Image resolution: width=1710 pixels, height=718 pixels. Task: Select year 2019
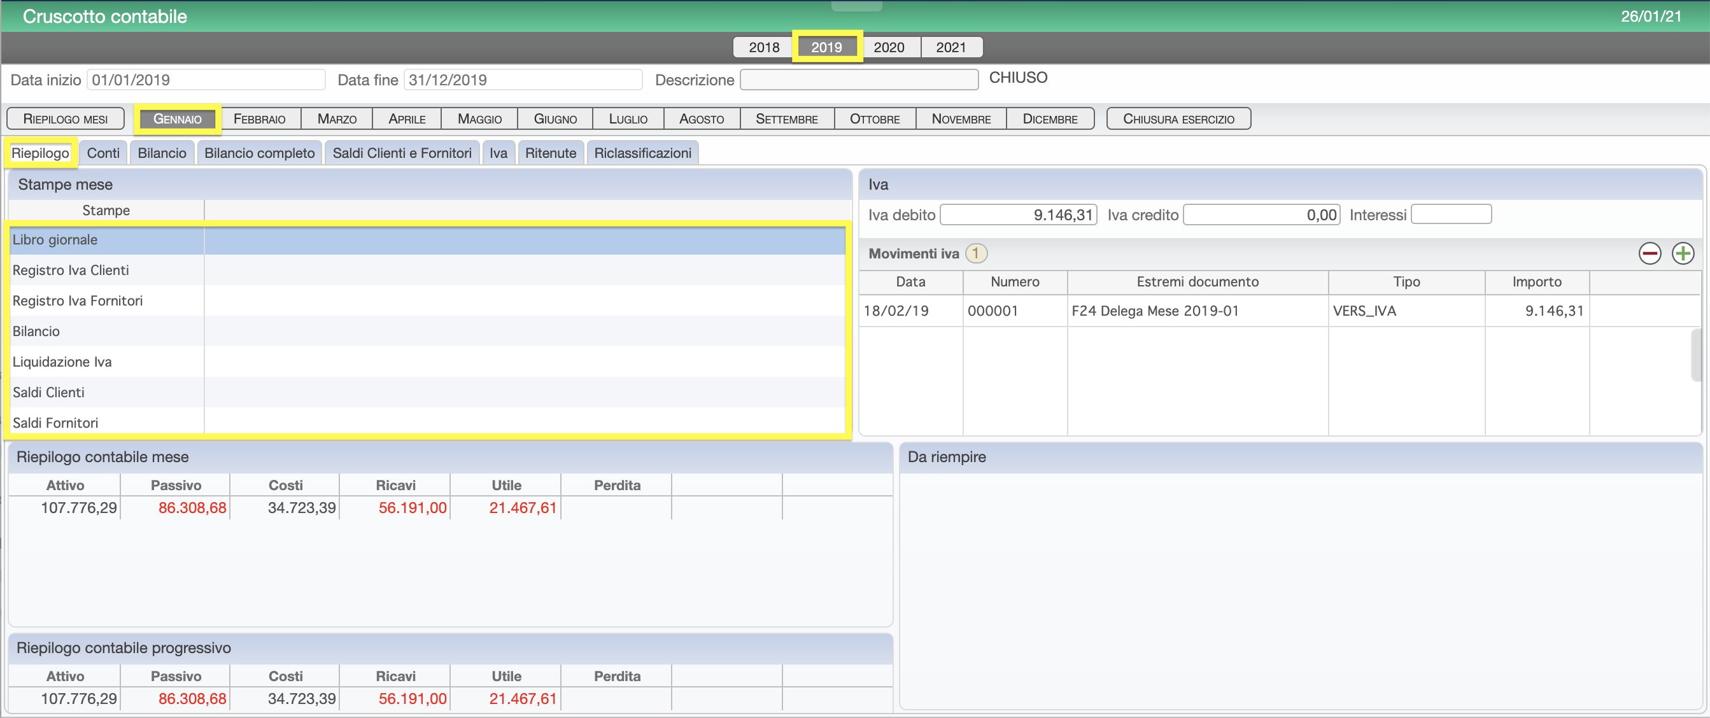coord(826,47)
